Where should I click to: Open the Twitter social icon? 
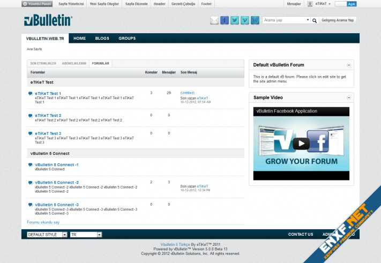tap(235, 20)
